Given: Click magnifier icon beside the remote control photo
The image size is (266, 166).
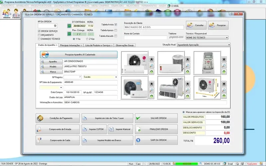Looking at the screenshot, I should pos(224,65).
